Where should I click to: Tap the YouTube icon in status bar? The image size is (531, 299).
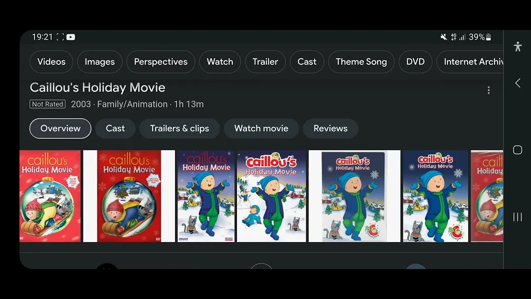pos(71,37)
